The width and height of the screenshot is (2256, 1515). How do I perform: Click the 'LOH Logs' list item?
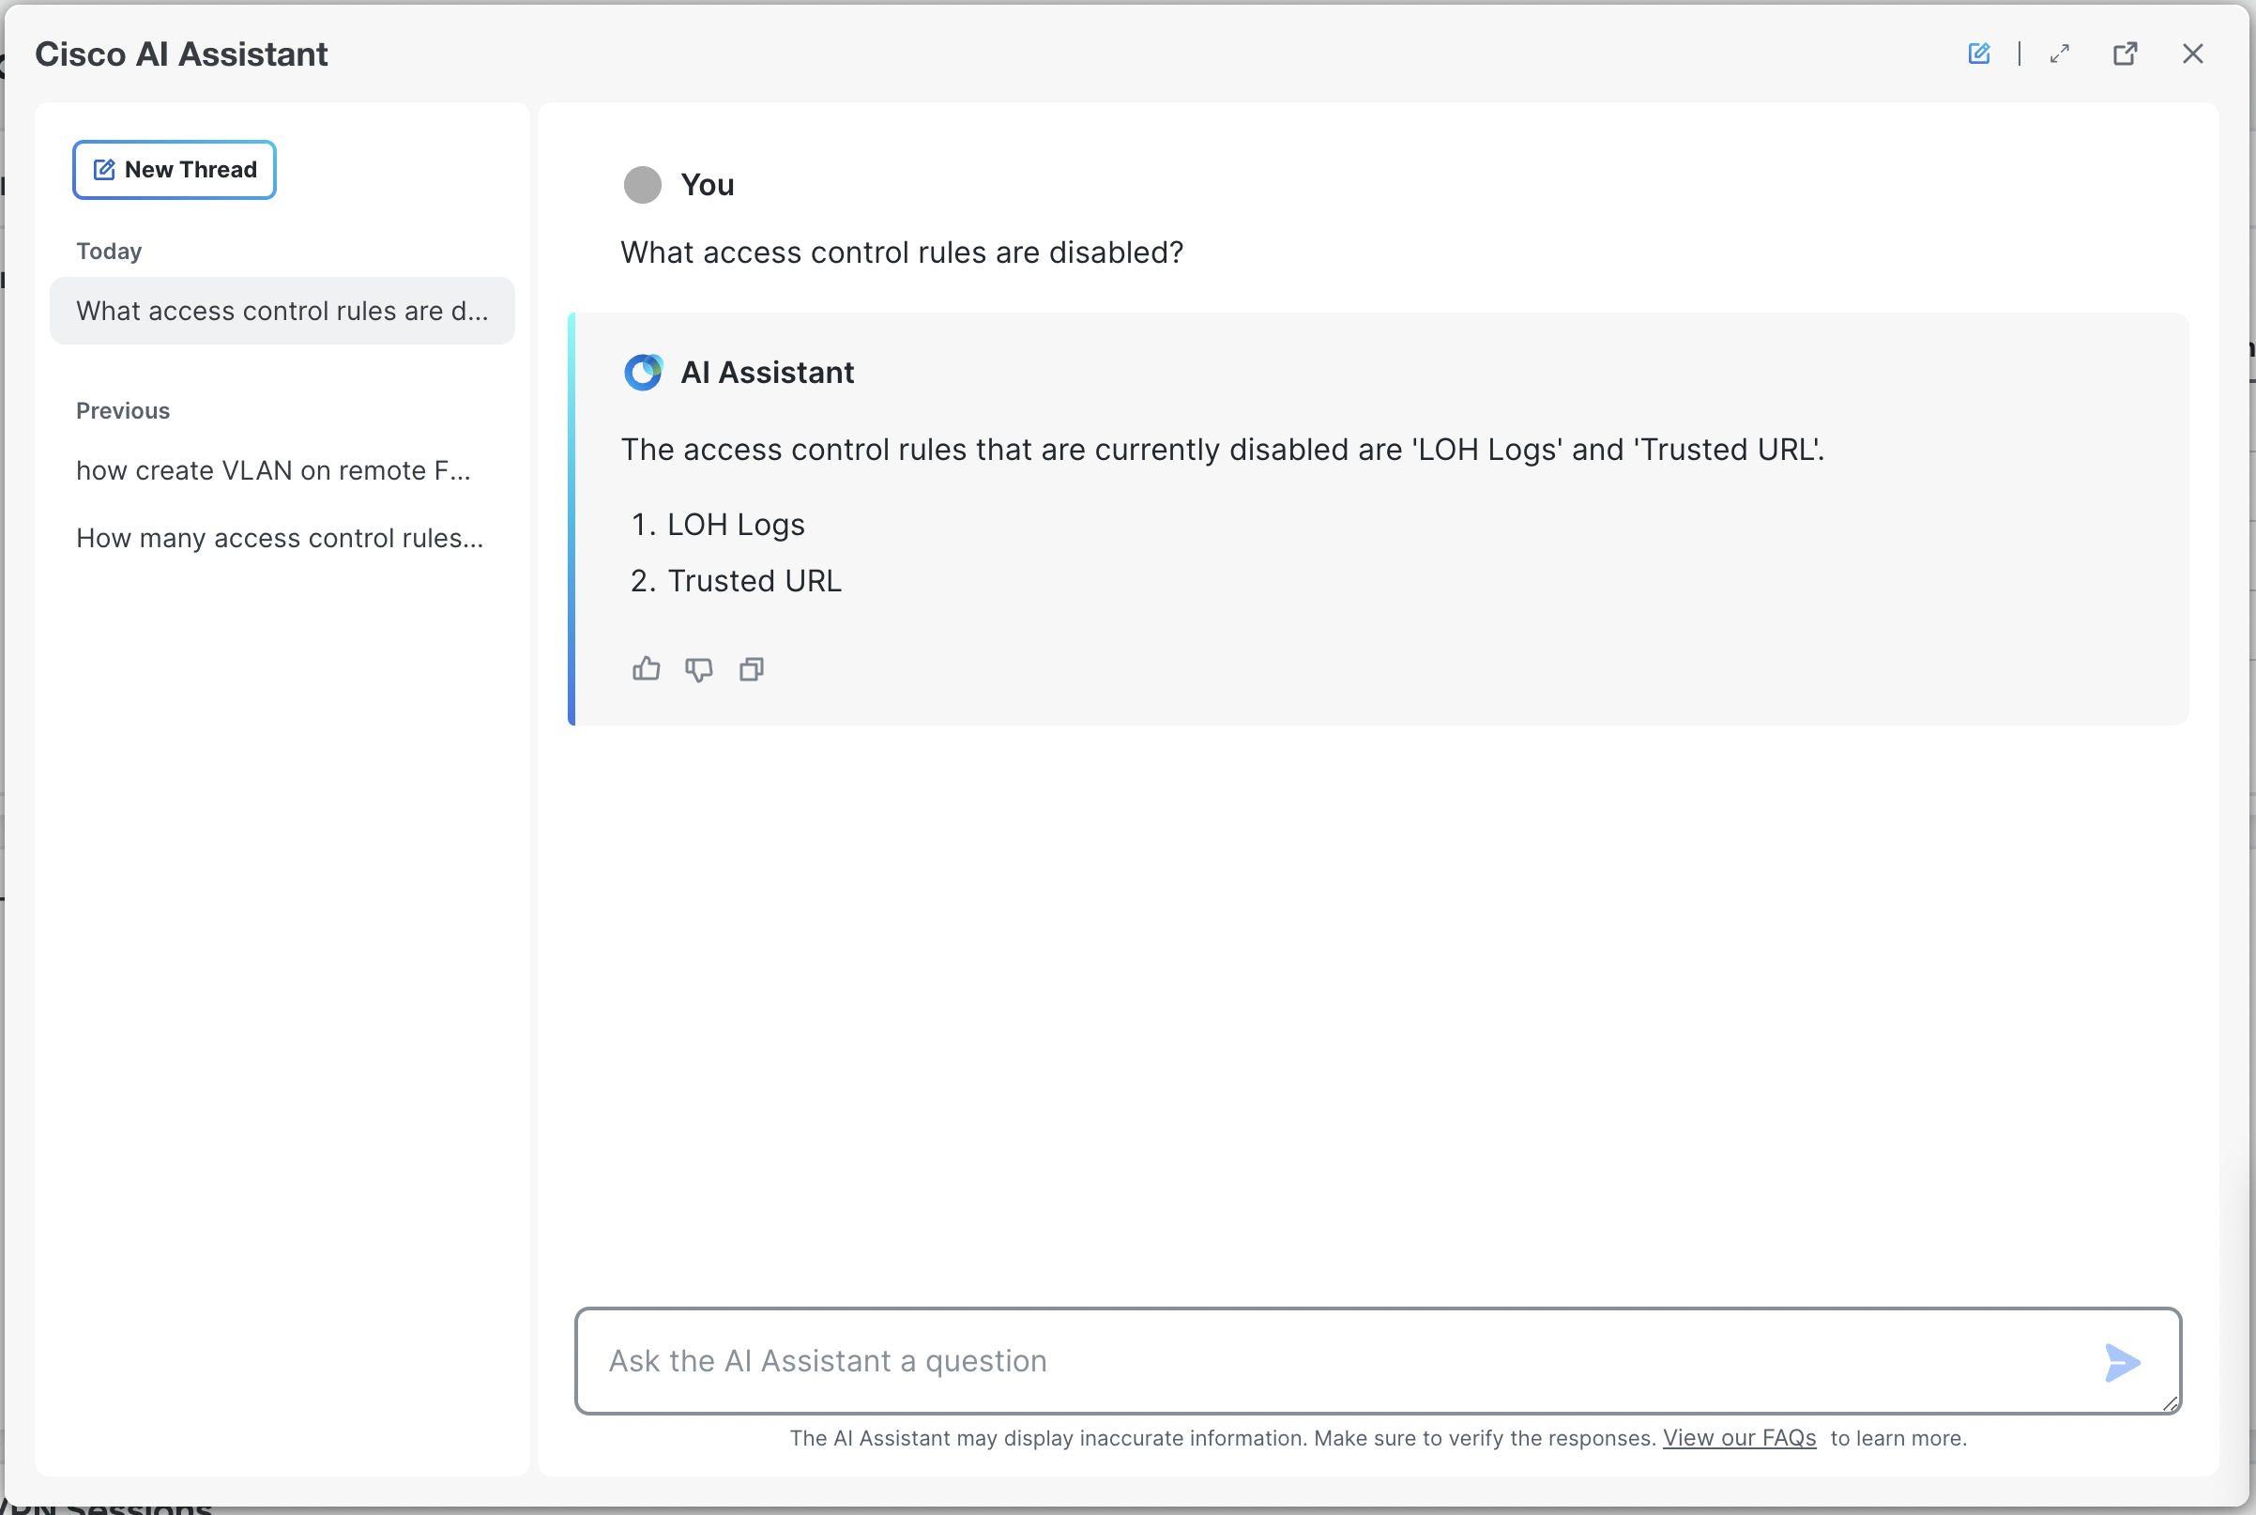736,525
